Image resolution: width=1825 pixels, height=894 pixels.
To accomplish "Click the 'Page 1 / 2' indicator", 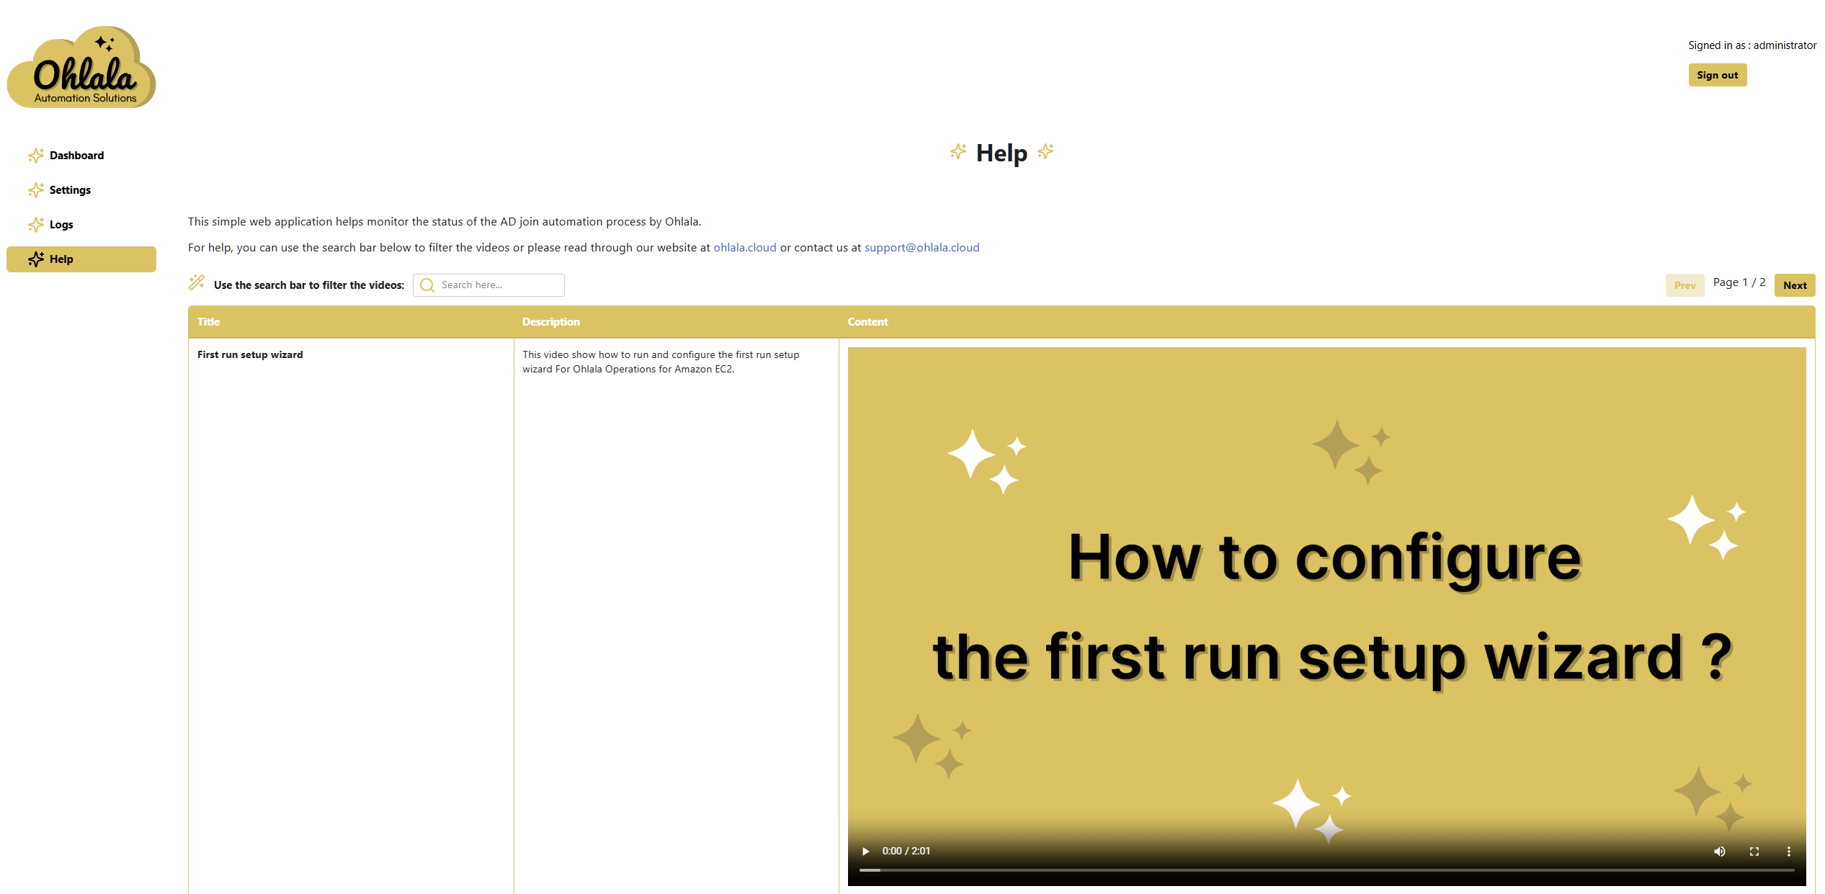I will pyautogui.click(x=1739, y=282).
